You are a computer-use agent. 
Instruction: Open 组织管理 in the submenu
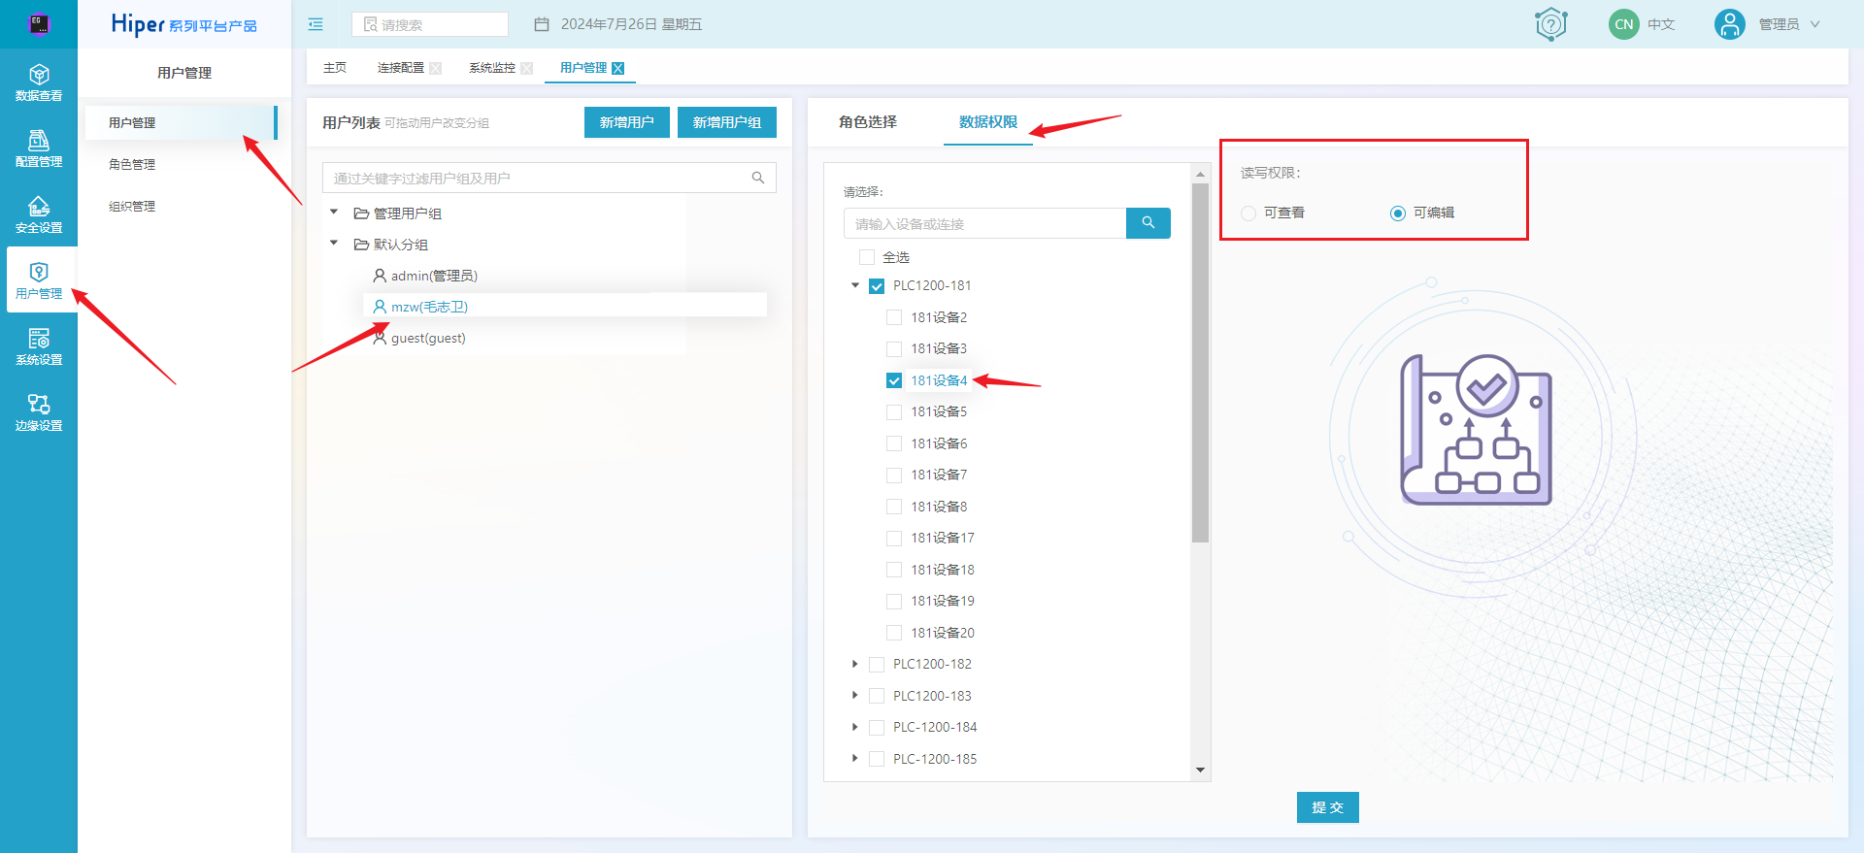point(132,206)
